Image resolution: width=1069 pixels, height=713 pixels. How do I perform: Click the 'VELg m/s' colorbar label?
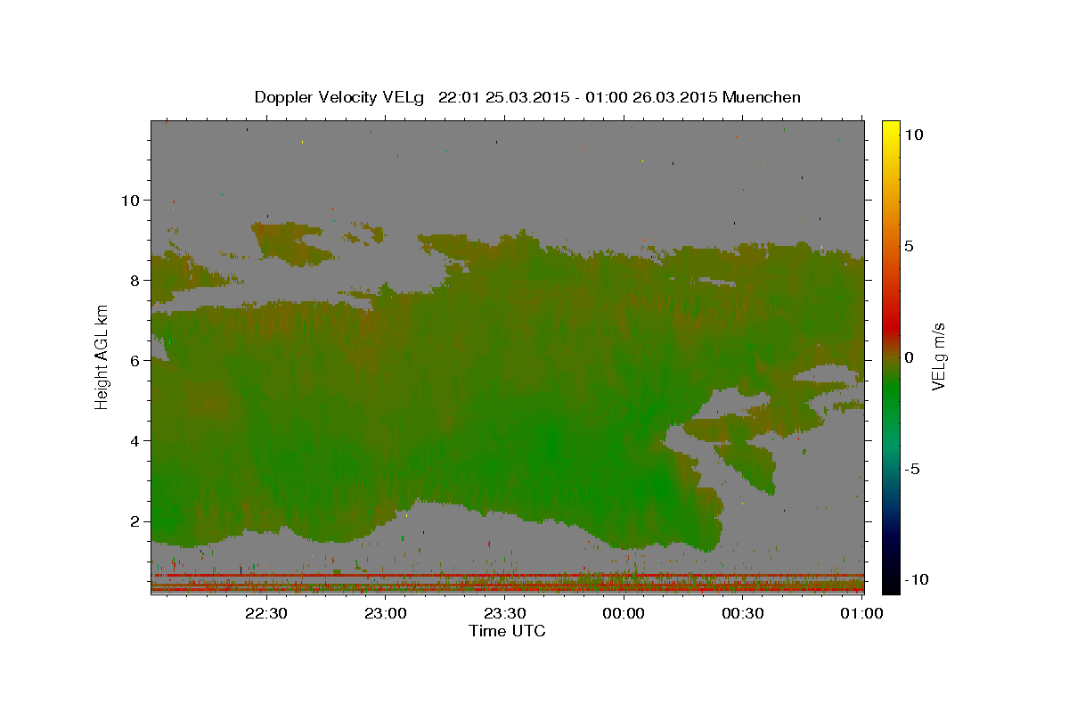coord(938,356)
